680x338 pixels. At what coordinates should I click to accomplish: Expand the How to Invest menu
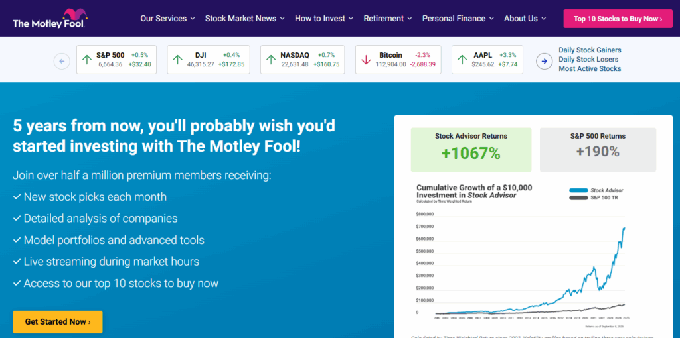tap(324, 19)
